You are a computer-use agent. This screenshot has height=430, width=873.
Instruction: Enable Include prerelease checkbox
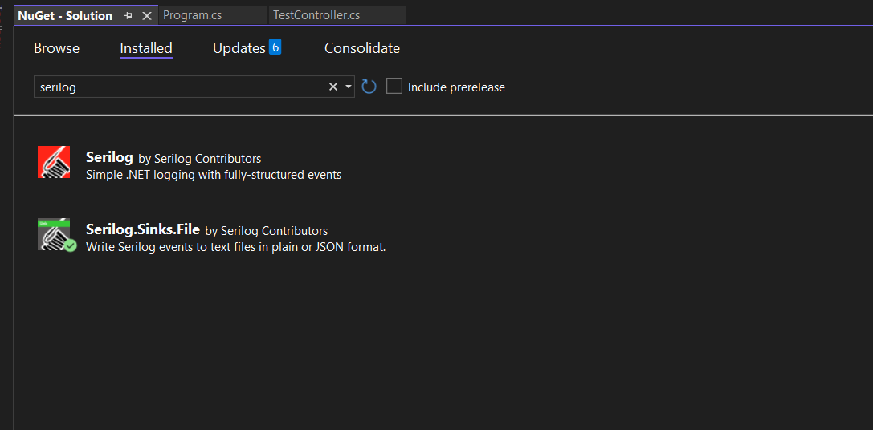394,86
